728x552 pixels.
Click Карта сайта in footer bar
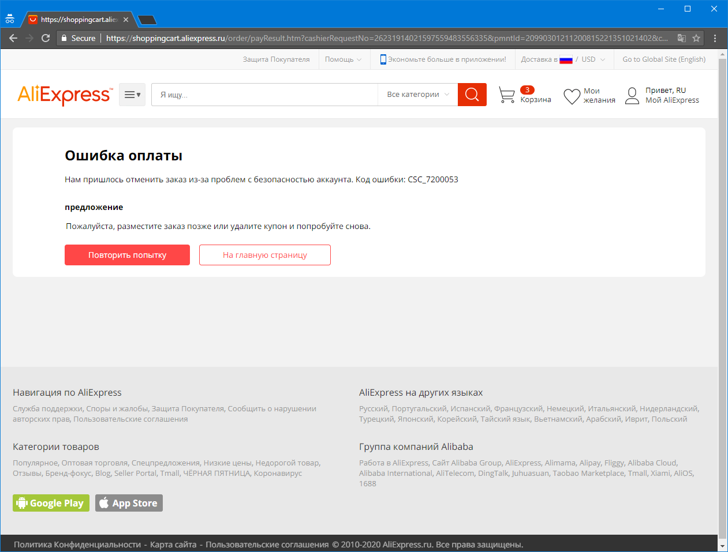173,545
